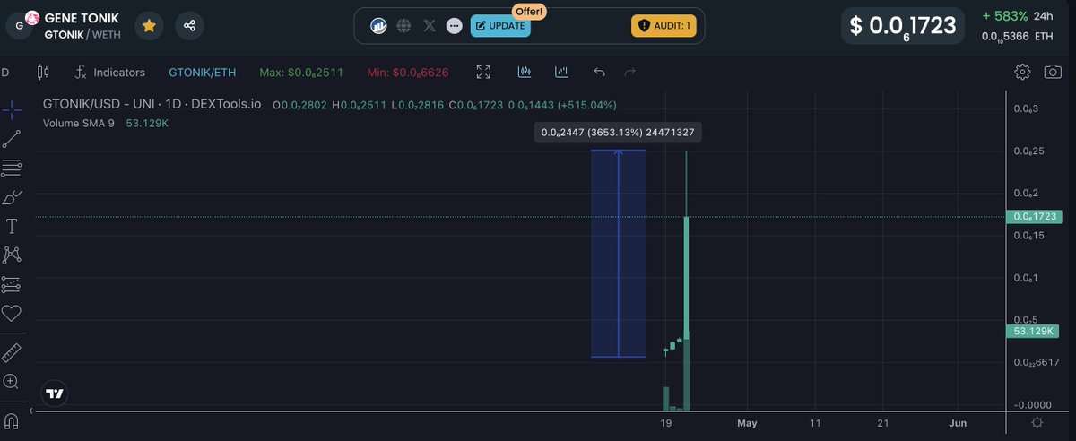Click the TradingView logo
This screenshot has height=441, width=1076.
(55, 393)
